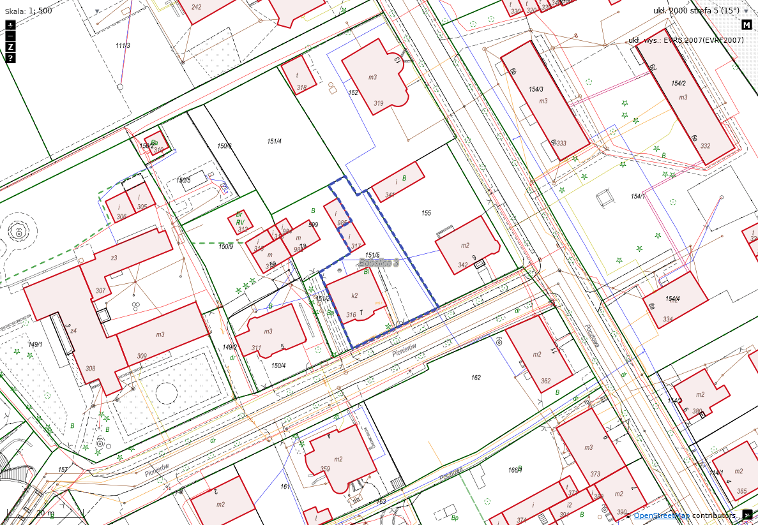Open the Skala 1:500 scale dropdown
The height and width of the screenshot is (525, 758).
(97, 11)
